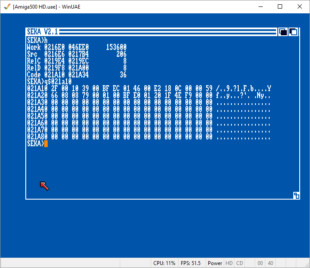310x268 pixels.
Task: Click the SEKA window back-depth gadget
Action: 283,32
